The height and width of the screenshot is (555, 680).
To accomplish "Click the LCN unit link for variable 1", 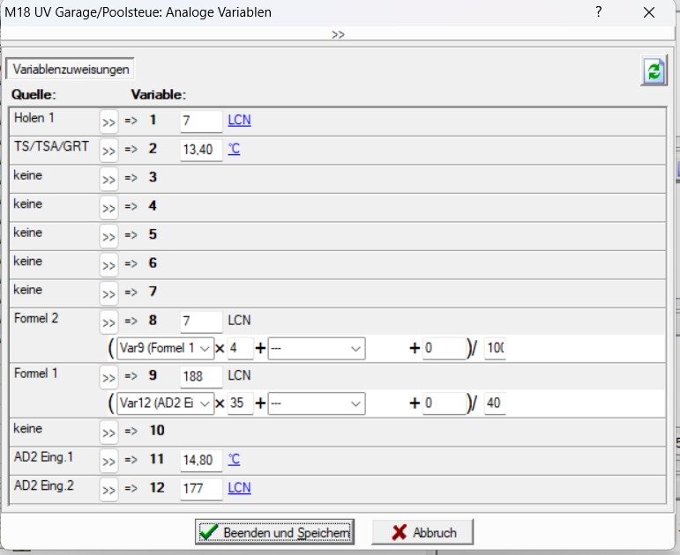I will (x=239, y=121).
